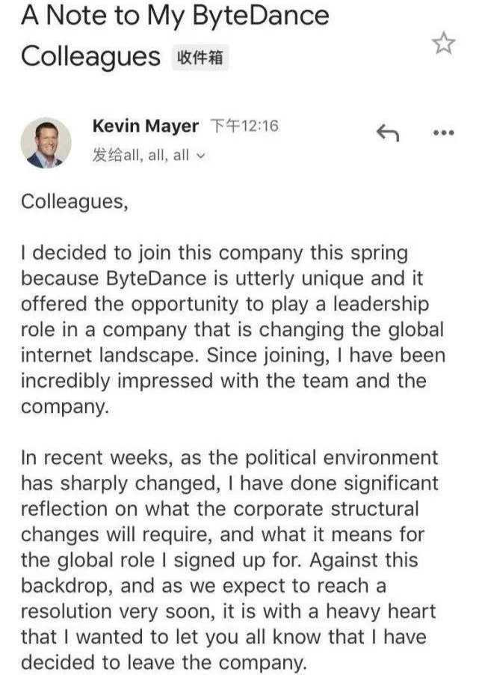Open the three-dot more options menu

point(444,133)
